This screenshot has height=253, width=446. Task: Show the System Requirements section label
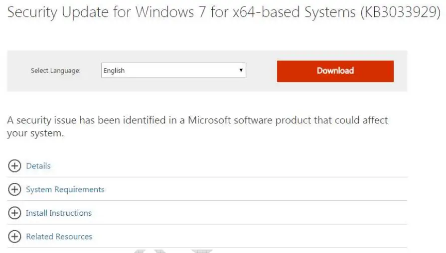coord(65,189)
